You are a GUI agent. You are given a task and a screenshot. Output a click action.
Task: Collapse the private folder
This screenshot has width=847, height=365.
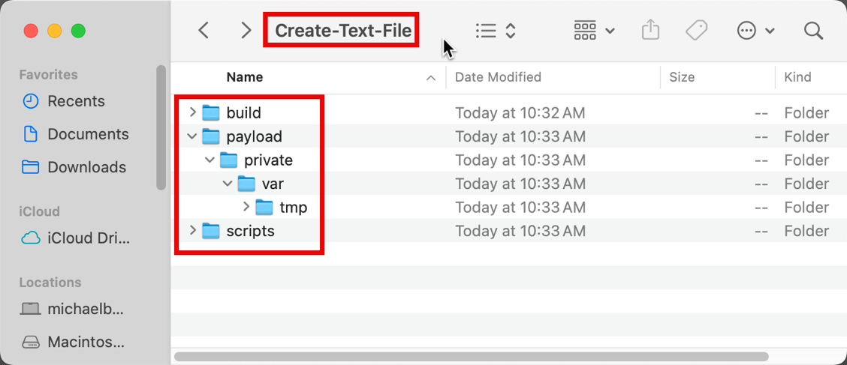[x=210, y=160]
